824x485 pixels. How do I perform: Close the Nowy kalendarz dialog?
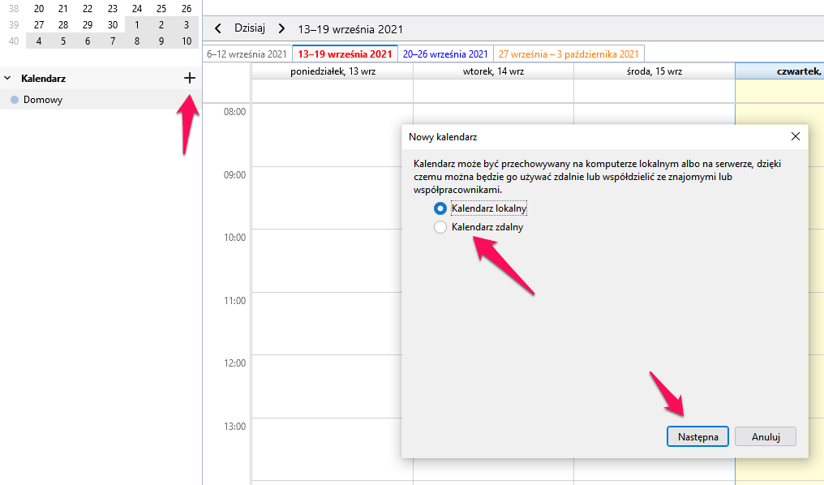click(795, 136)
